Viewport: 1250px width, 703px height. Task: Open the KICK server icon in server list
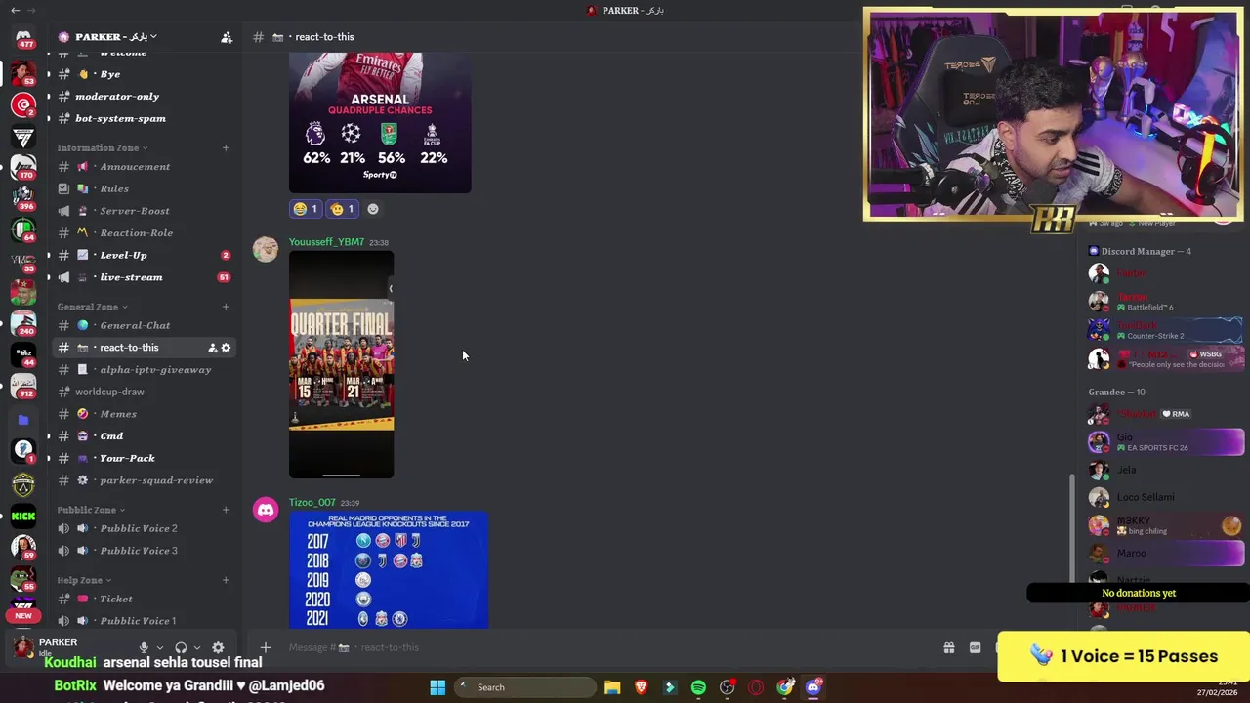23,516
